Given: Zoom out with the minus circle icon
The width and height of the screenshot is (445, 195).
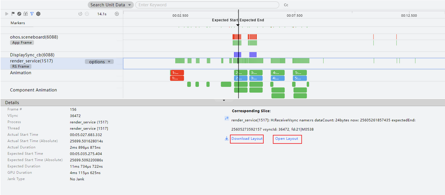Looking at the screenshot, I should 87,14.
